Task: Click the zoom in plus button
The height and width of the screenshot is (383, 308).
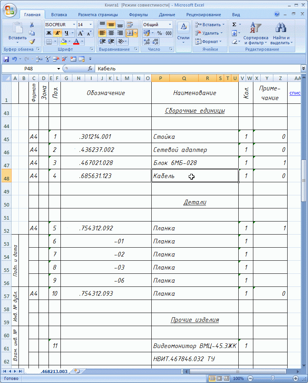Action: [x=296, y=378]
